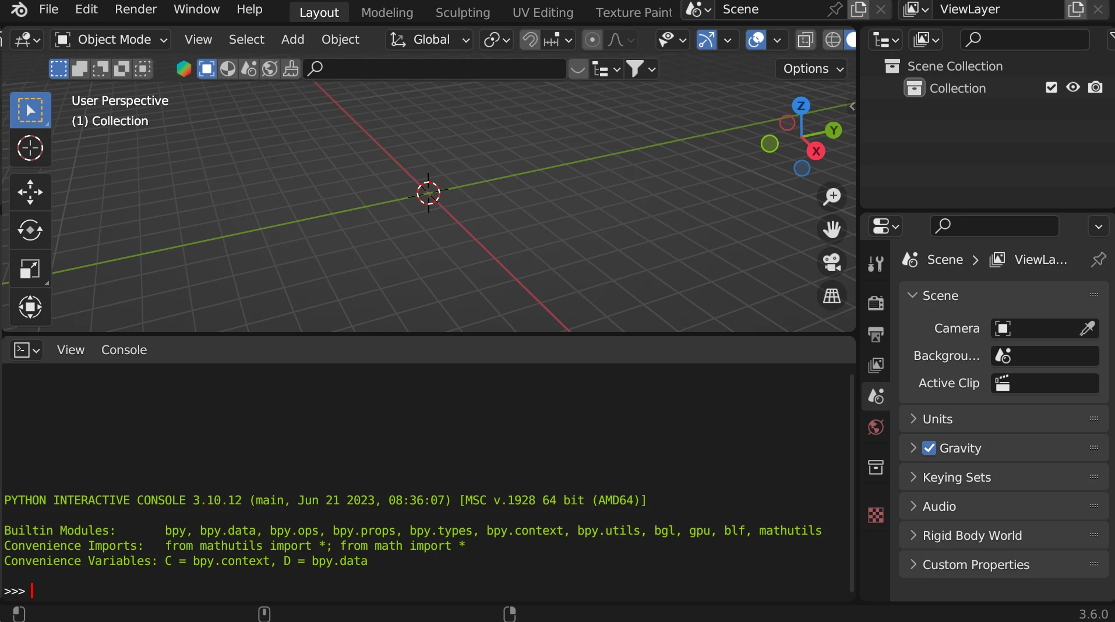Select the Move tool in the toolbar
The width and height of the screenshot is (1115, 622).
[30, 192]
